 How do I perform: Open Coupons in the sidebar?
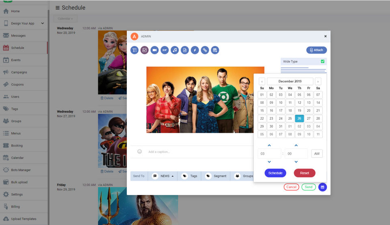click(x=24, y=84)
